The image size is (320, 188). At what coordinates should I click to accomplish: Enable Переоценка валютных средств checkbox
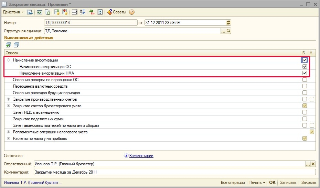pyautogui.click(x=305, y=86)
